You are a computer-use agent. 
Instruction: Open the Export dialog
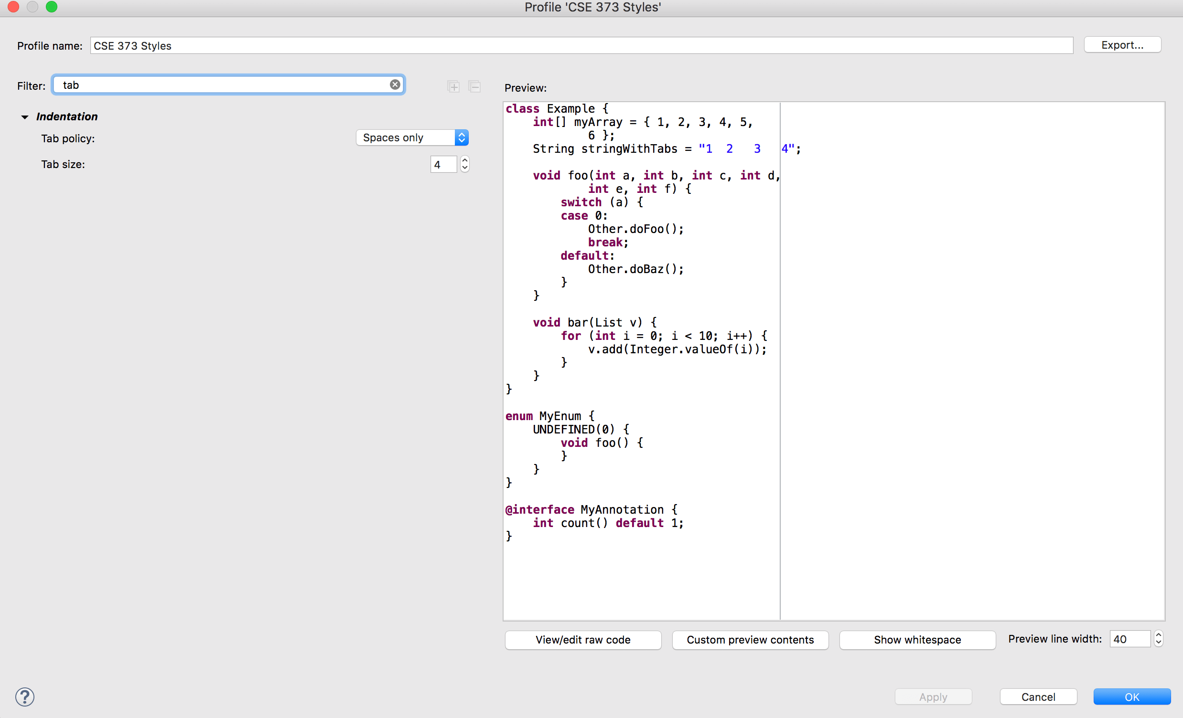[1122, 44]
